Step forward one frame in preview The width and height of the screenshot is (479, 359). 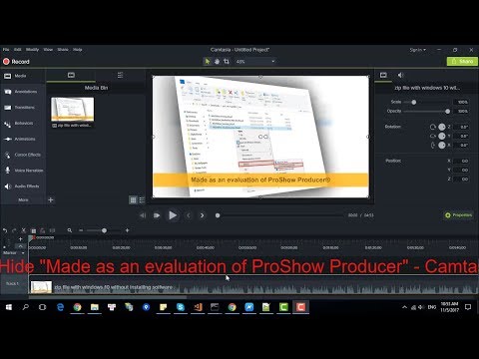pyautogui.click(x=157, y=215)
